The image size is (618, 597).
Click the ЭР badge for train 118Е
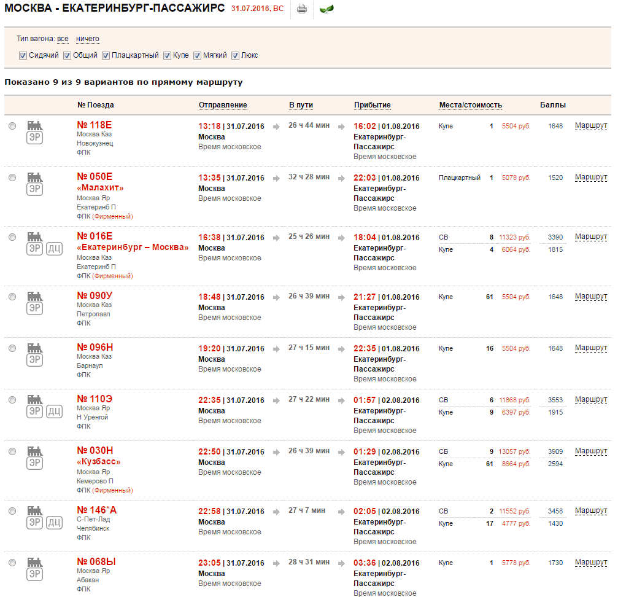click(x=35, y=138)
